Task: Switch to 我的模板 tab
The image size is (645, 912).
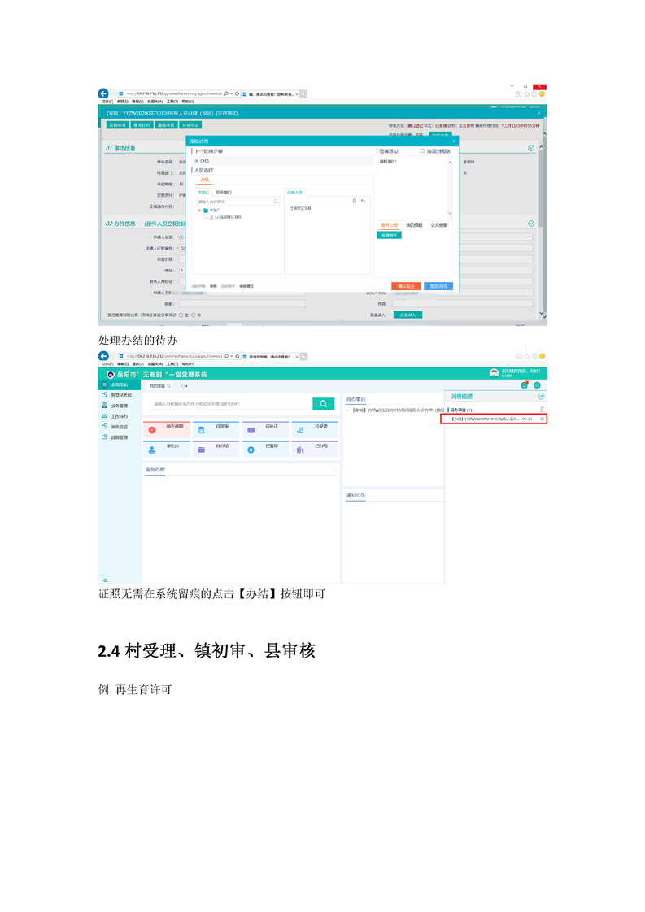Action: [x=414, y=224]
